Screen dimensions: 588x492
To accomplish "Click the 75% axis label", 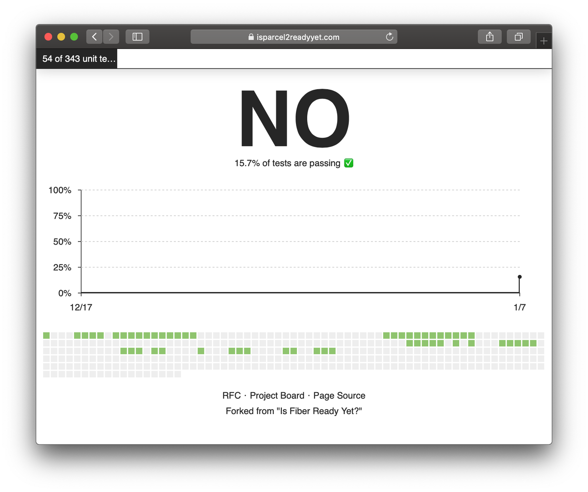I will pyautogui.click(x=62, y=216).
